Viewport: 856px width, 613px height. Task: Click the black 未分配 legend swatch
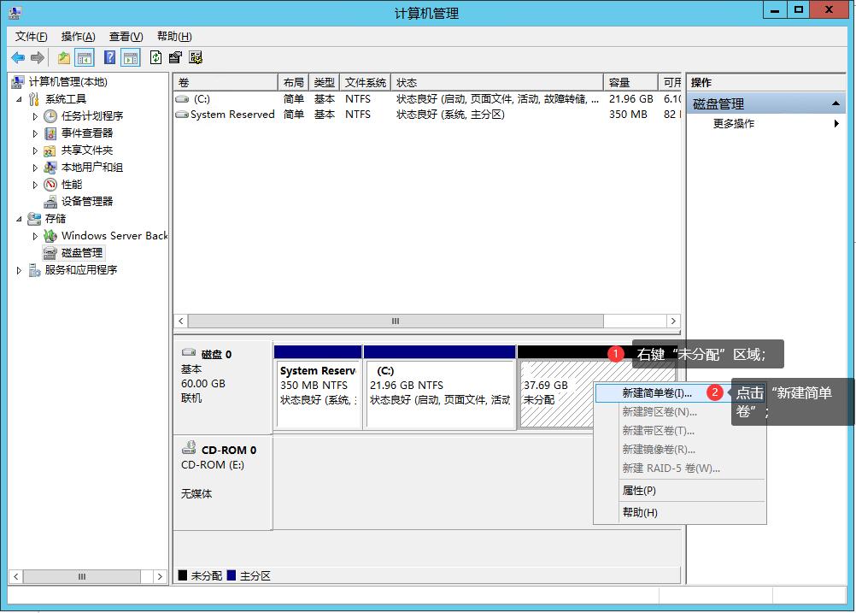tap(182, 575)
